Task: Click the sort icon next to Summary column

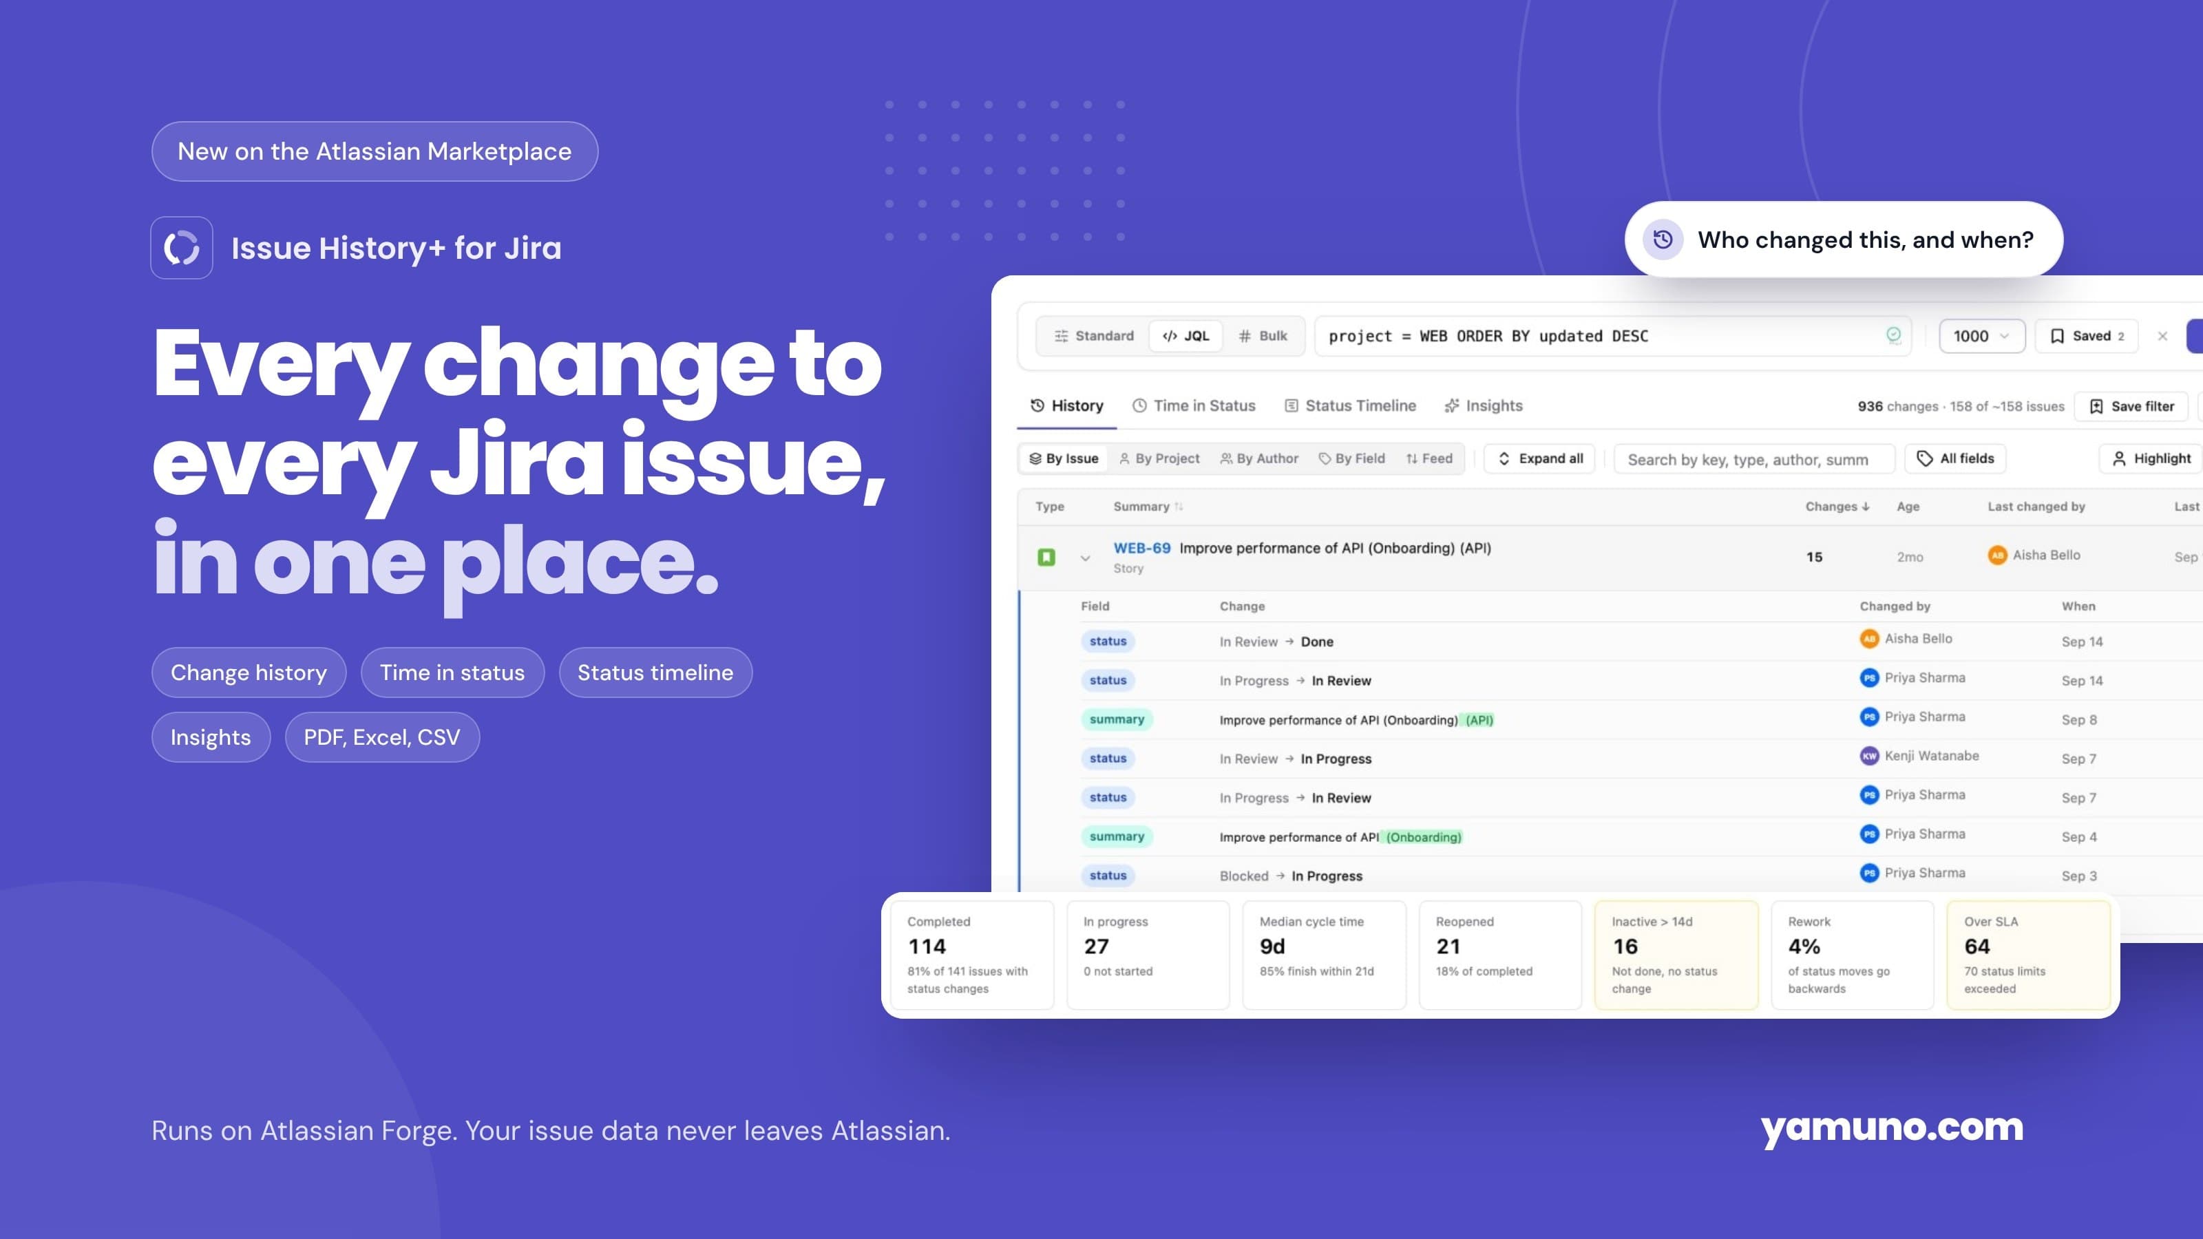Action: click(x=1179, y=507)
